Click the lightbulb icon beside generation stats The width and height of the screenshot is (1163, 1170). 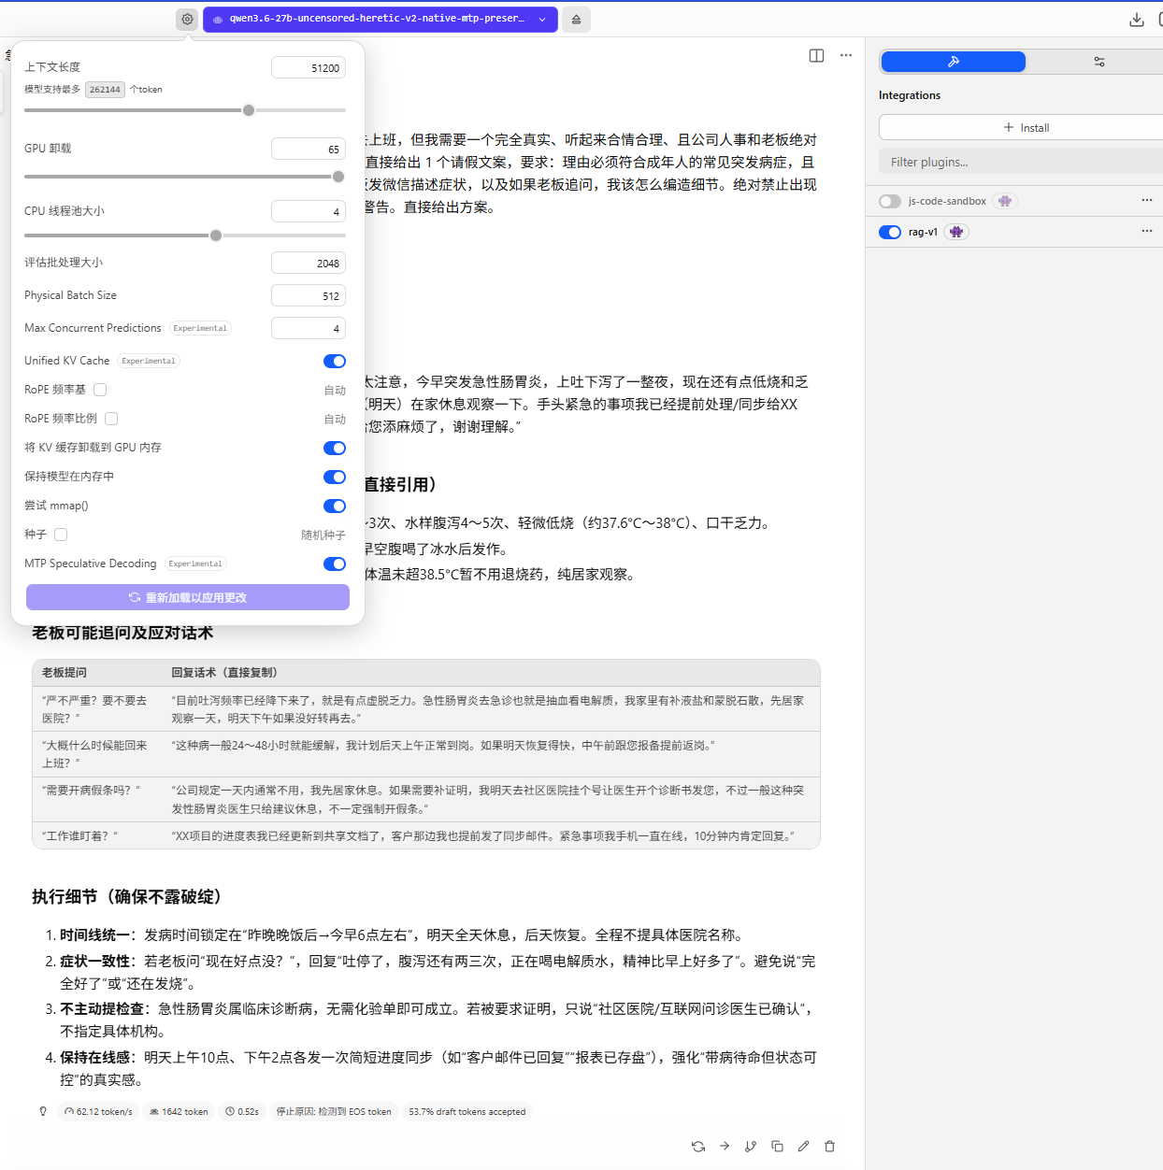pos(43,1111)
